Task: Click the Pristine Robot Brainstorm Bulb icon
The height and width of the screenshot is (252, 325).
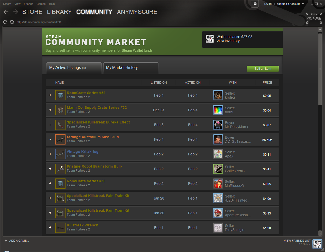Action: pos(60,169)
